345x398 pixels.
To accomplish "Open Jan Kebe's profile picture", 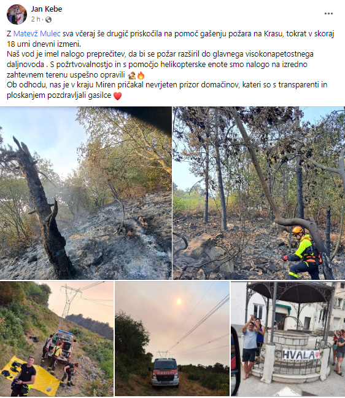I will (x=17, y=14).
